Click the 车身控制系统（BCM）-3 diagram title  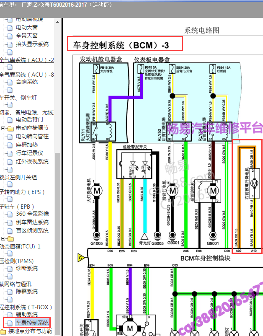[121, 45]
